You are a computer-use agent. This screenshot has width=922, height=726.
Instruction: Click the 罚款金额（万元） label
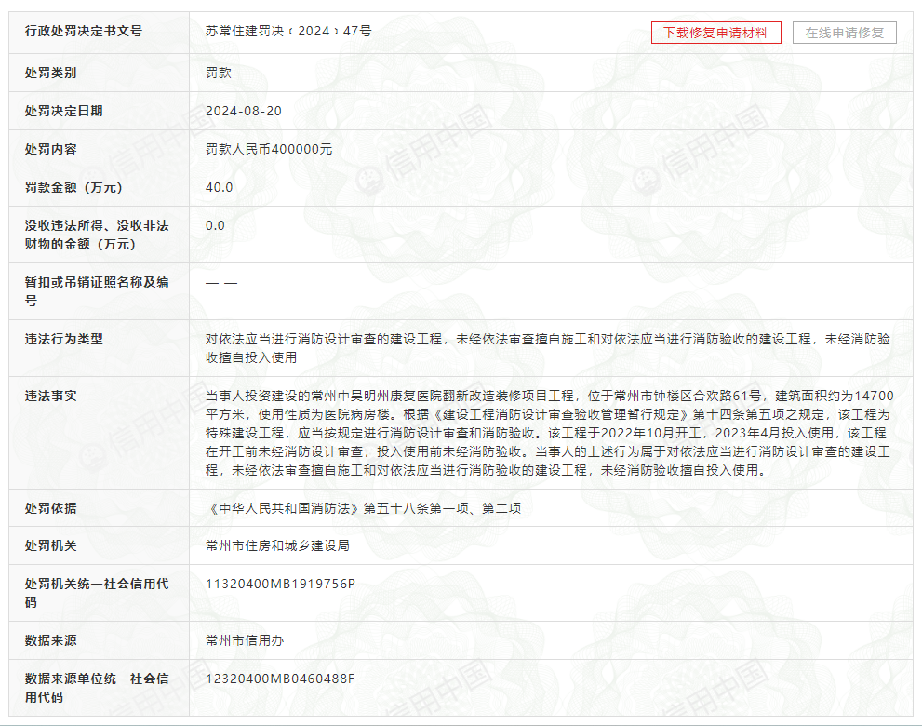(x=74, y=188)
